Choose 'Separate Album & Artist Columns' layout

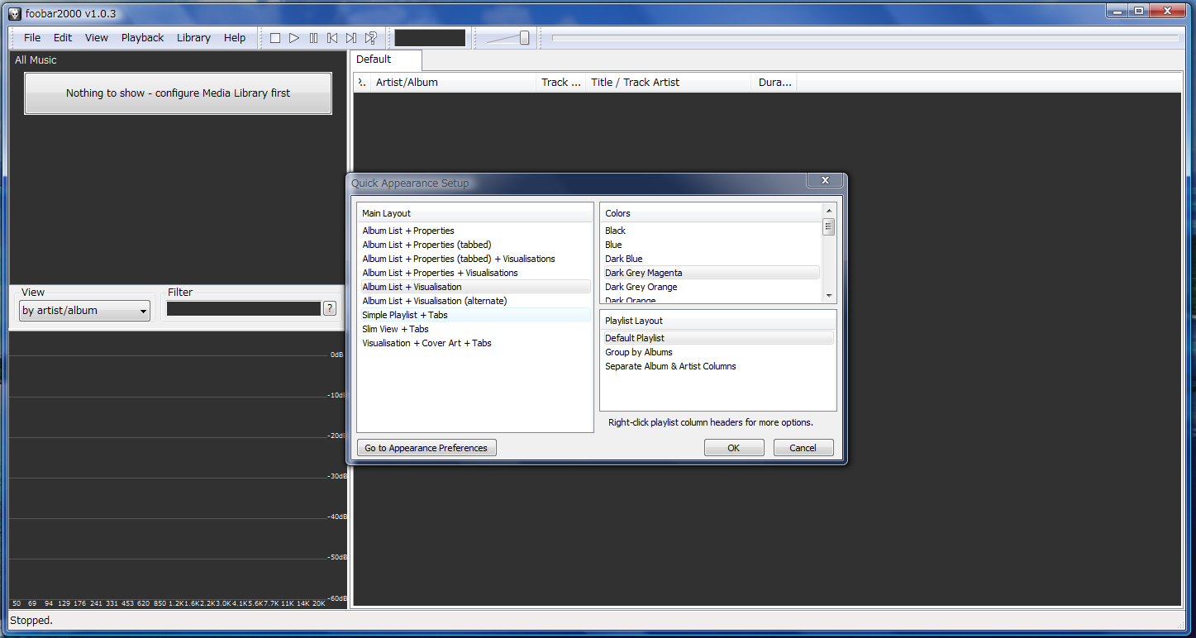pos(717,366)
